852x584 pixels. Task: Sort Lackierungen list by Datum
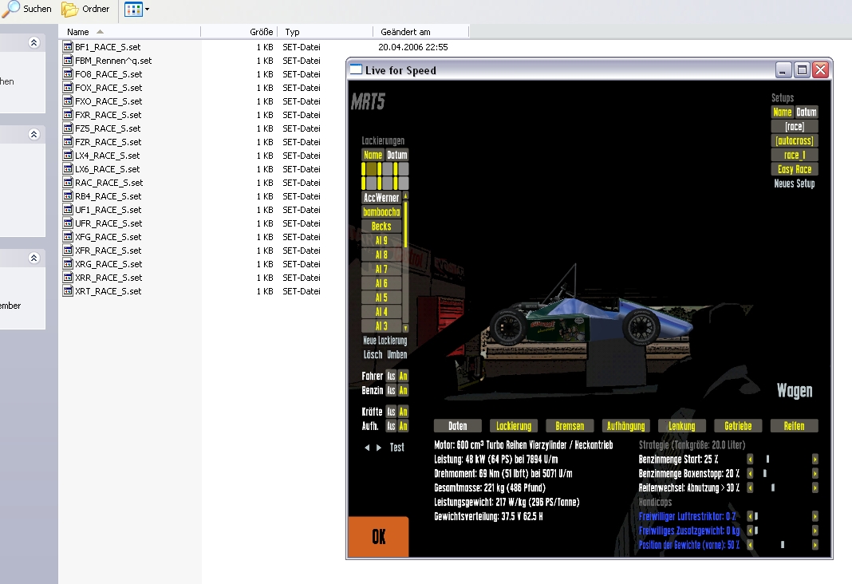point(397,155)
